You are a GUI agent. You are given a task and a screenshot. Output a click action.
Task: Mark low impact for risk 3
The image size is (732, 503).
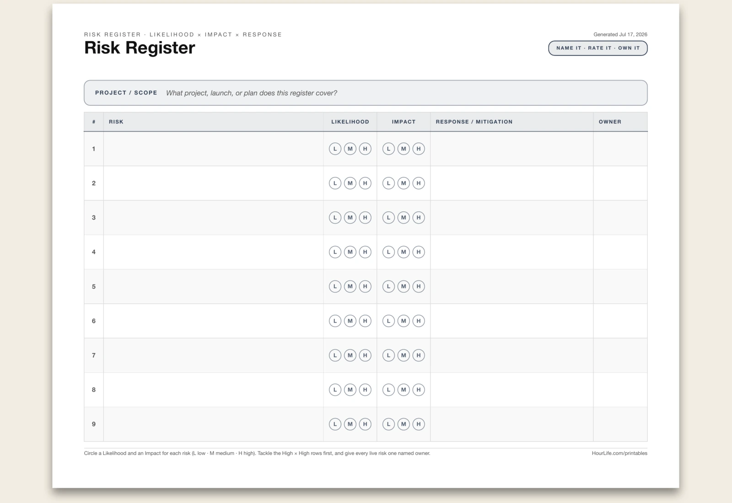point(388,218)
